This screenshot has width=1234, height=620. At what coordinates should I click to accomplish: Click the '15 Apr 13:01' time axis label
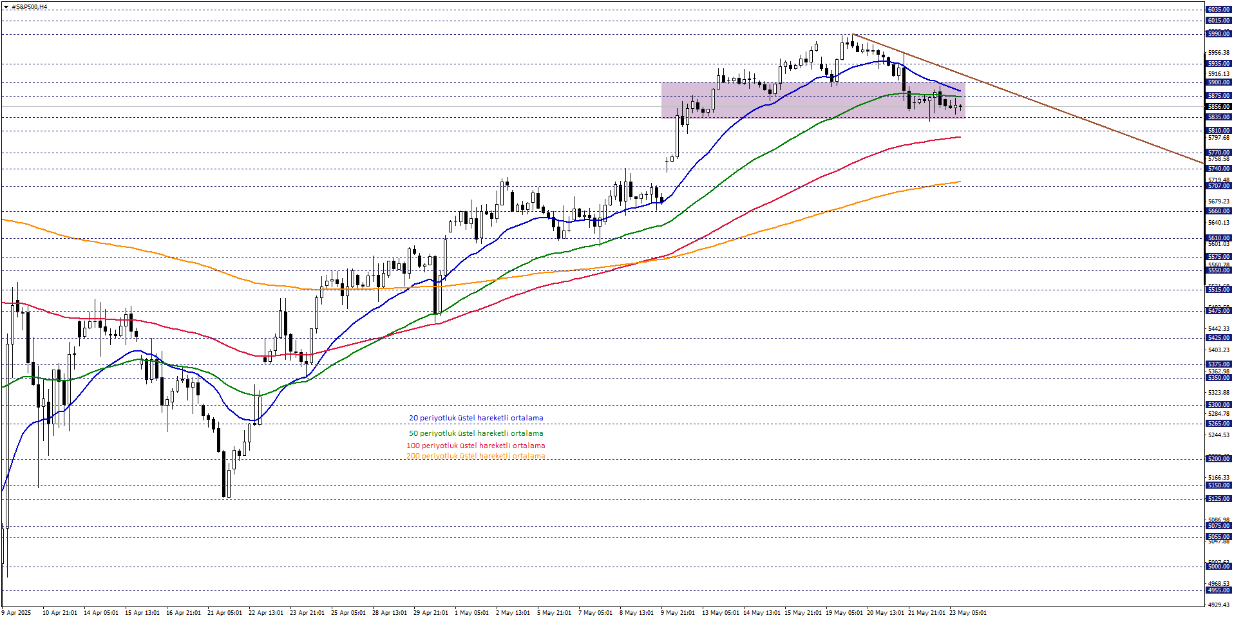pos(142,613)
